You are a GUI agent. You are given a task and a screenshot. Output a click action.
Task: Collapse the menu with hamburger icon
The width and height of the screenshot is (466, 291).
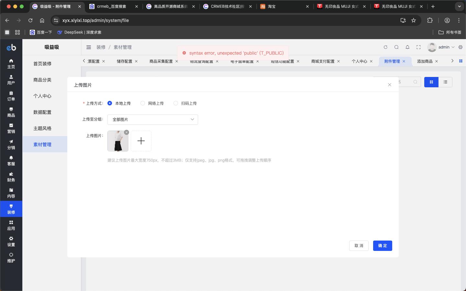tap(89, 47)
